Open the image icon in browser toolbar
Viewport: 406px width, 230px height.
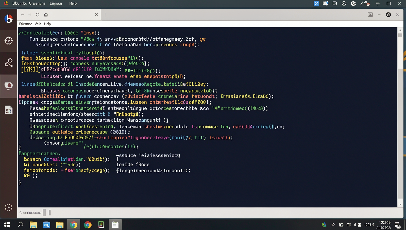[370, 15]
